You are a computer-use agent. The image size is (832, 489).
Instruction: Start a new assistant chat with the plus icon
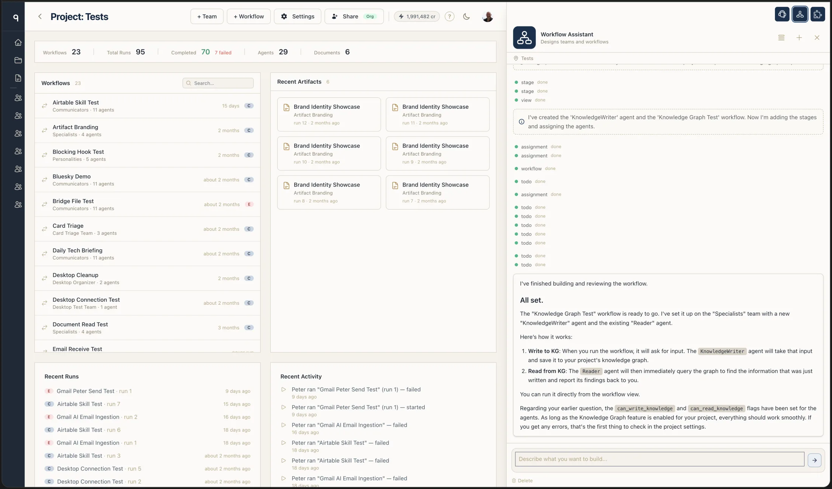point(799,37)
